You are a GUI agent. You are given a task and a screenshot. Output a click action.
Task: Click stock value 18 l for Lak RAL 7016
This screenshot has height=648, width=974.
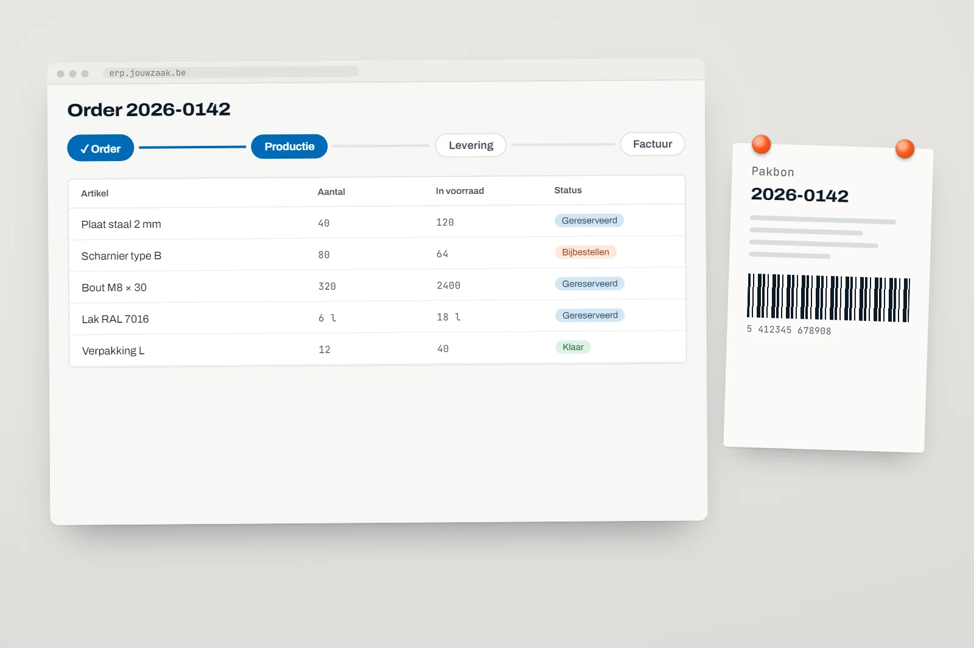(x=449, y=317)
